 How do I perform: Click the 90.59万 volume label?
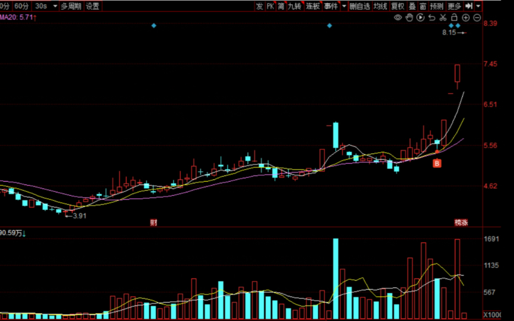pos(13,233)
